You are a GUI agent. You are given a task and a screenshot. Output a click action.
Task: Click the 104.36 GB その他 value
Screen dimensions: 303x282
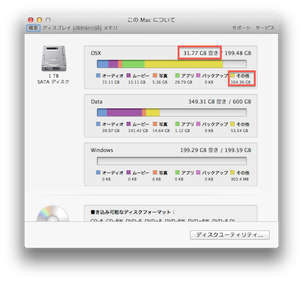(x=241, y=82)
